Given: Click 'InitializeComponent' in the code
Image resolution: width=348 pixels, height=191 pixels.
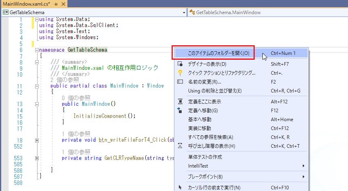Looking at the screenshot, I should coord(100,116).
